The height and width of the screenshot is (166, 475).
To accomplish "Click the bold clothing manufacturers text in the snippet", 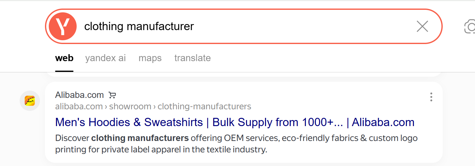I will click(x=140, y=138).
